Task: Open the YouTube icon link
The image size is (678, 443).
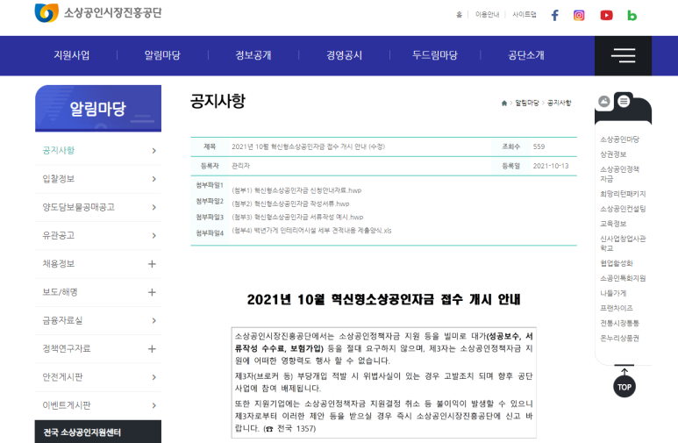Action: tap(606, 16)
